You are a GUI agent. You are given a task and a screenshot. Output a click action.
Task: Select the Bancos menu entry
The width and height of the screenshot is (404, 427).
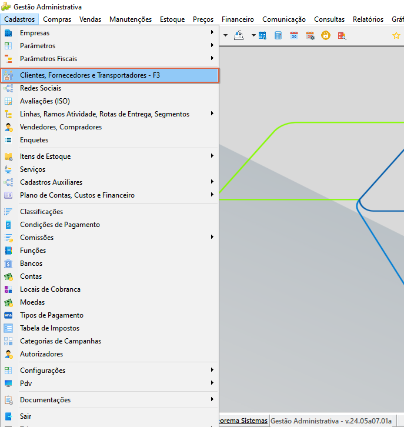point(110,263)
